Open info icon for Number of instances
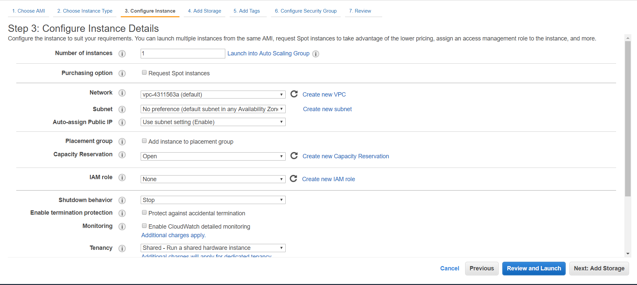Image resolution: width=637 pixels, height=285 pixels. pyautogui.click(x=122, y=54)
